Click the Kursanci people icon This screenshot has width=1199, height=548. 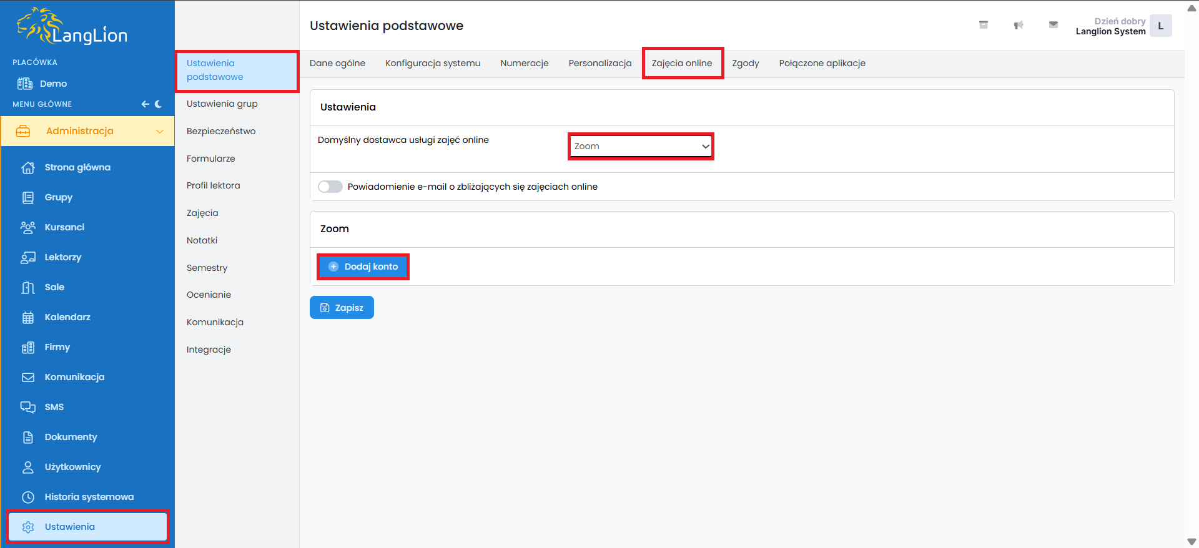click(x=28, y=227)
